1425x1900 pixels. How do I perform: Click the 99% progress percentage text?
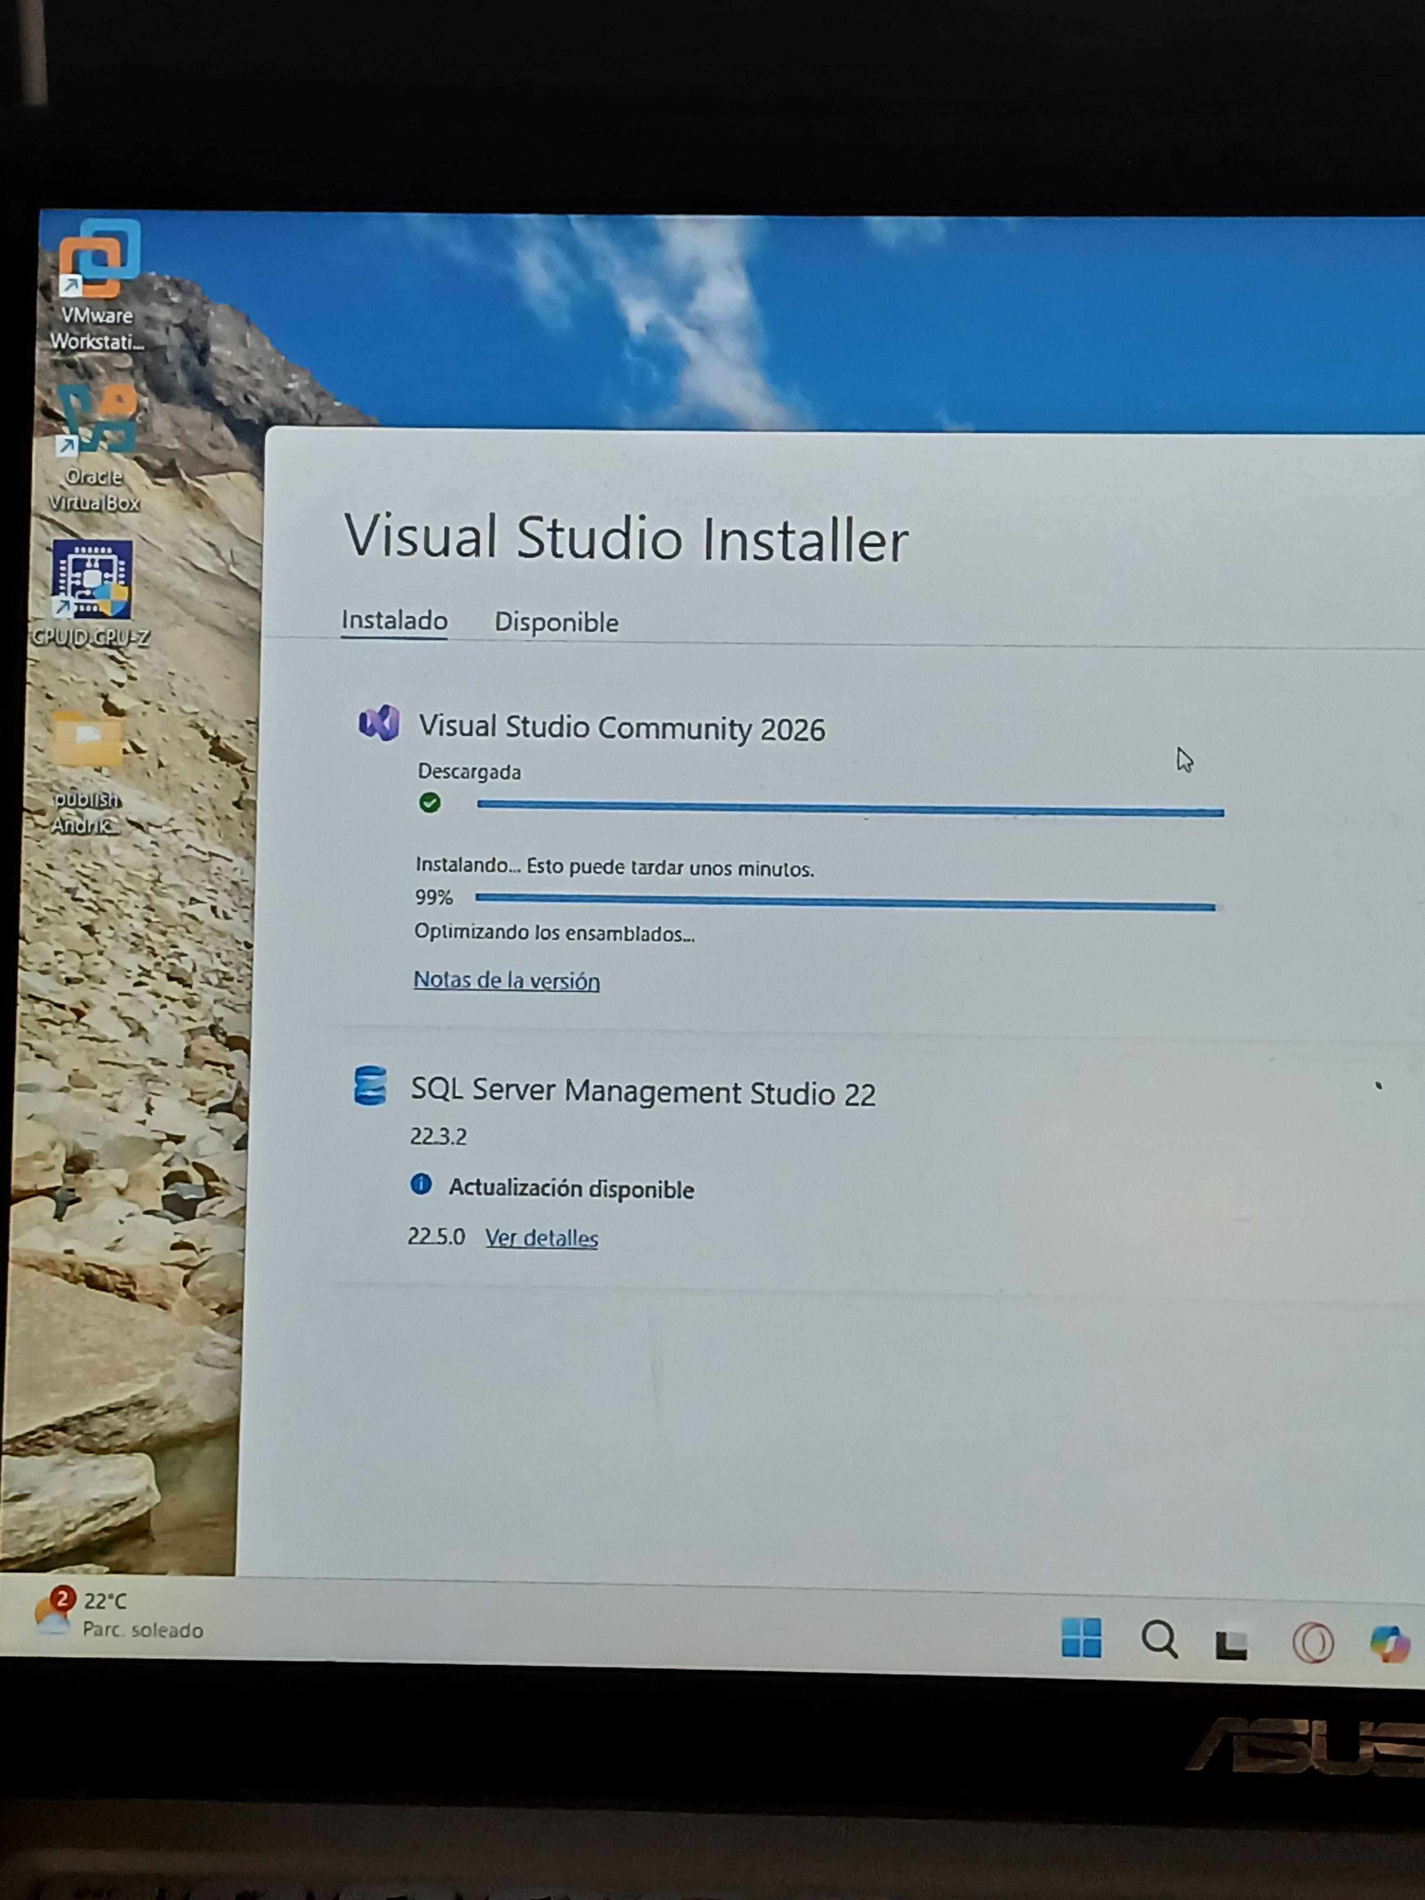434,897
